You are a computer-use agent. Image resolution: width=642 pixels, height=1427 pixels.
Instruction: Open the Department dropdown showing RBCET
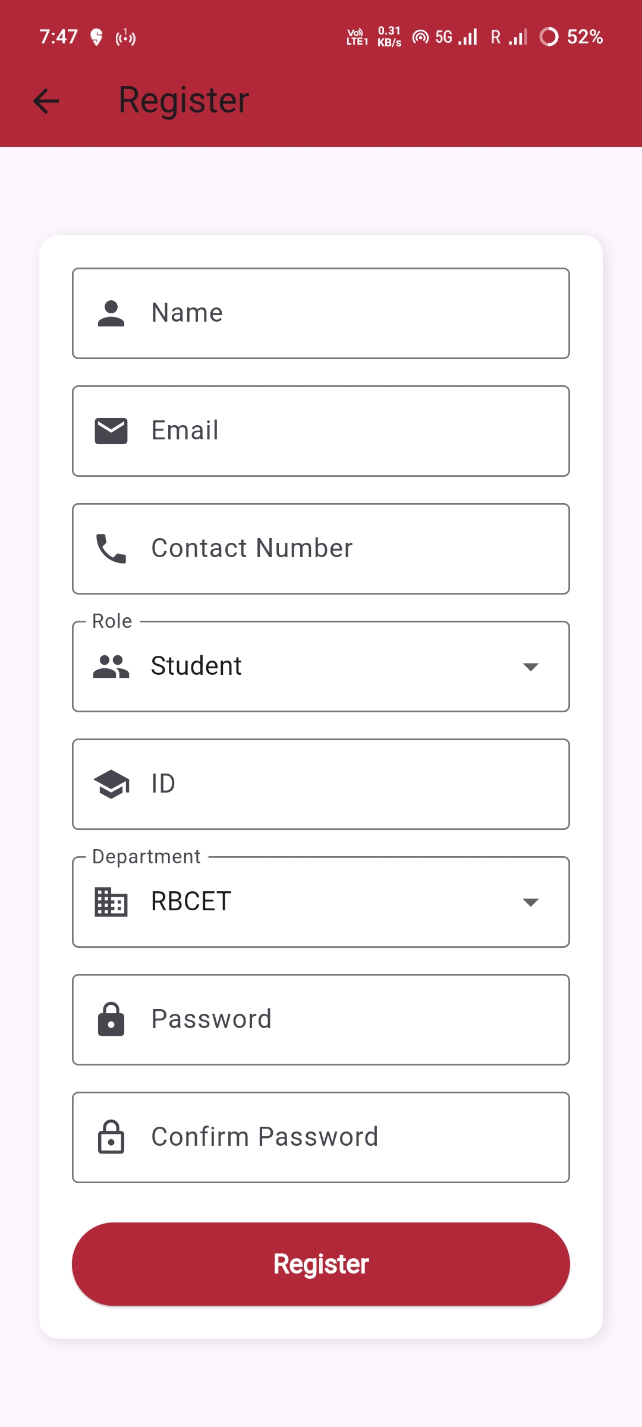321,901
